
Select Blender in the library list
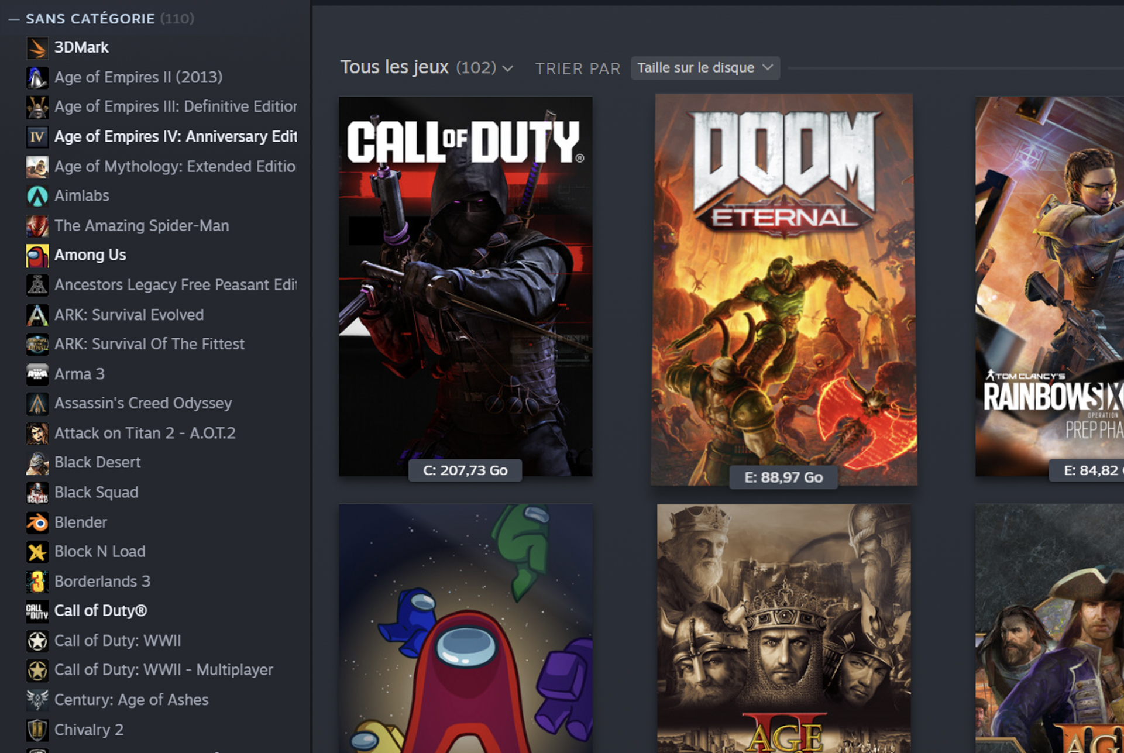(x=81, y=522)
